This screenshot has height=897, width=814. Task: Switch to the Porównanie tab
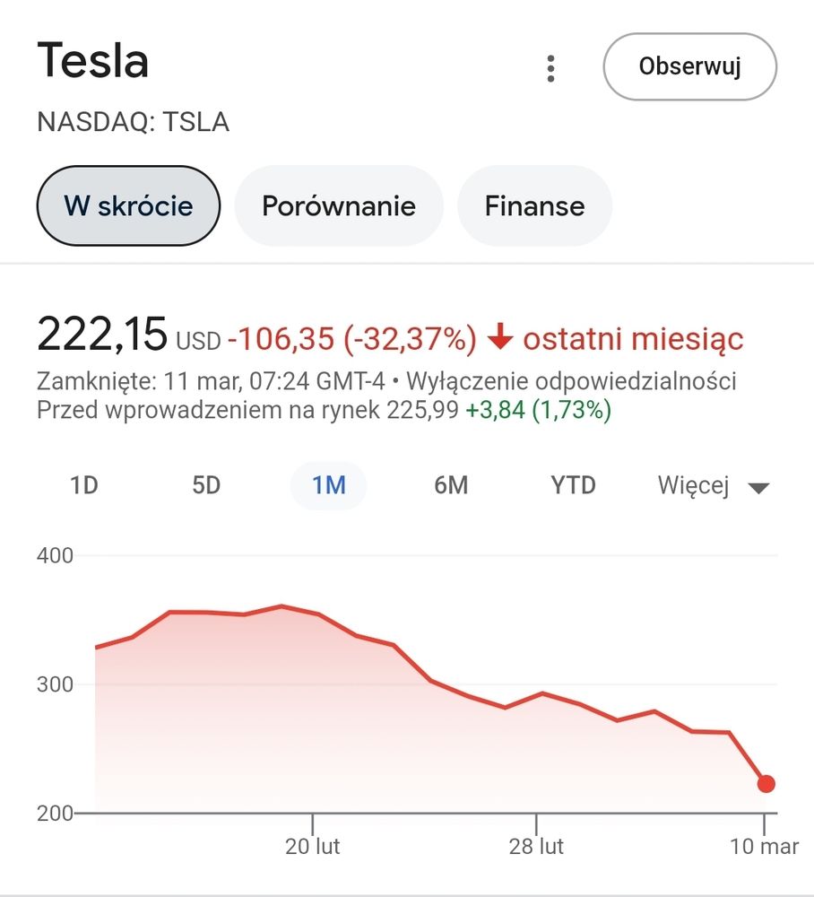coord(339,206)
